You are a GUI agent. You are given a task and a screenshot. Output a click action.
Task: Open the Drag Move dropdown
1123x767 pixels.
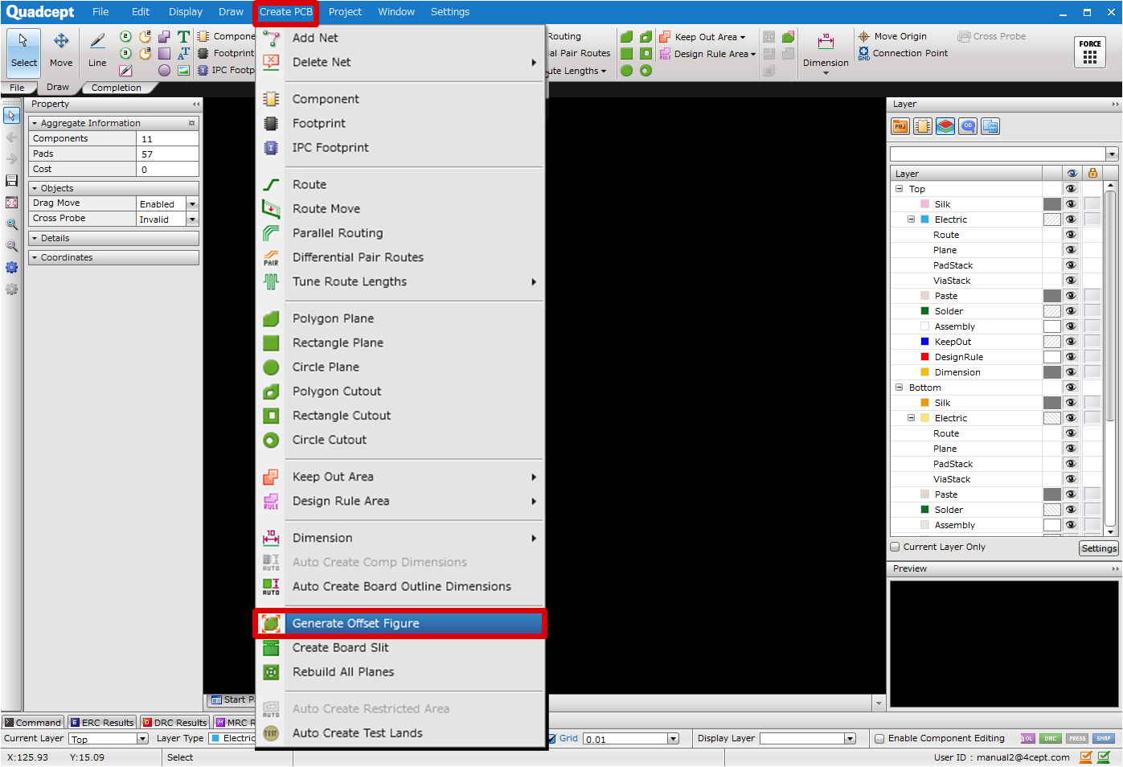(192, 204)
